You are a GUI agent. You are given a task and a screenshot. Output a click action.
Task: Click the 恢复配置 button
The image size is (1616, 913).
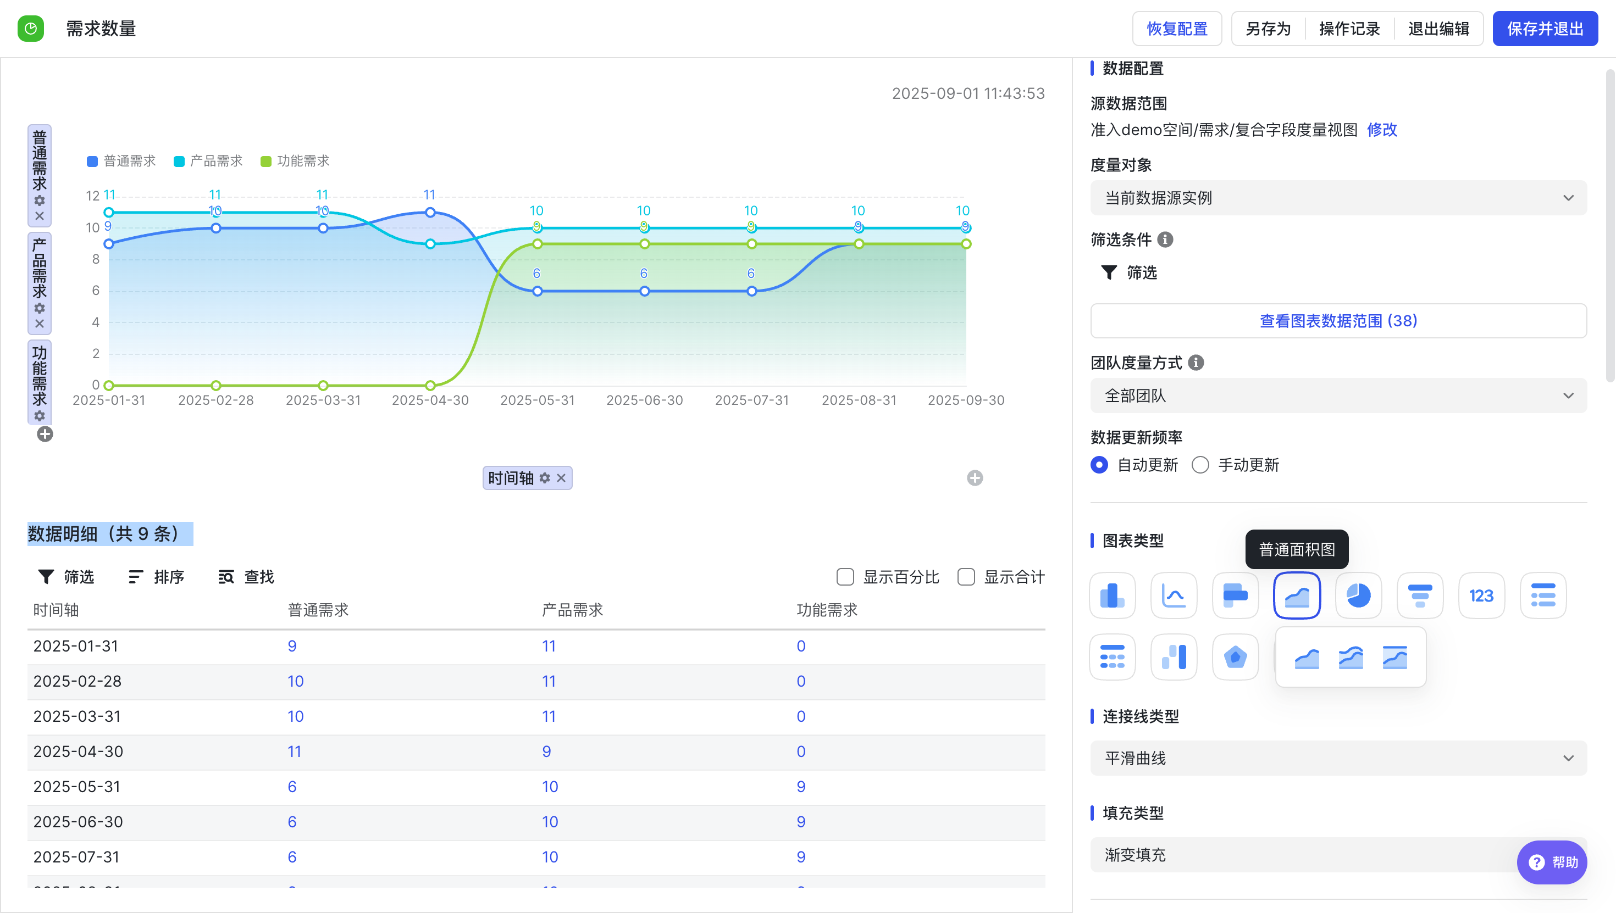click(1177, 29)
